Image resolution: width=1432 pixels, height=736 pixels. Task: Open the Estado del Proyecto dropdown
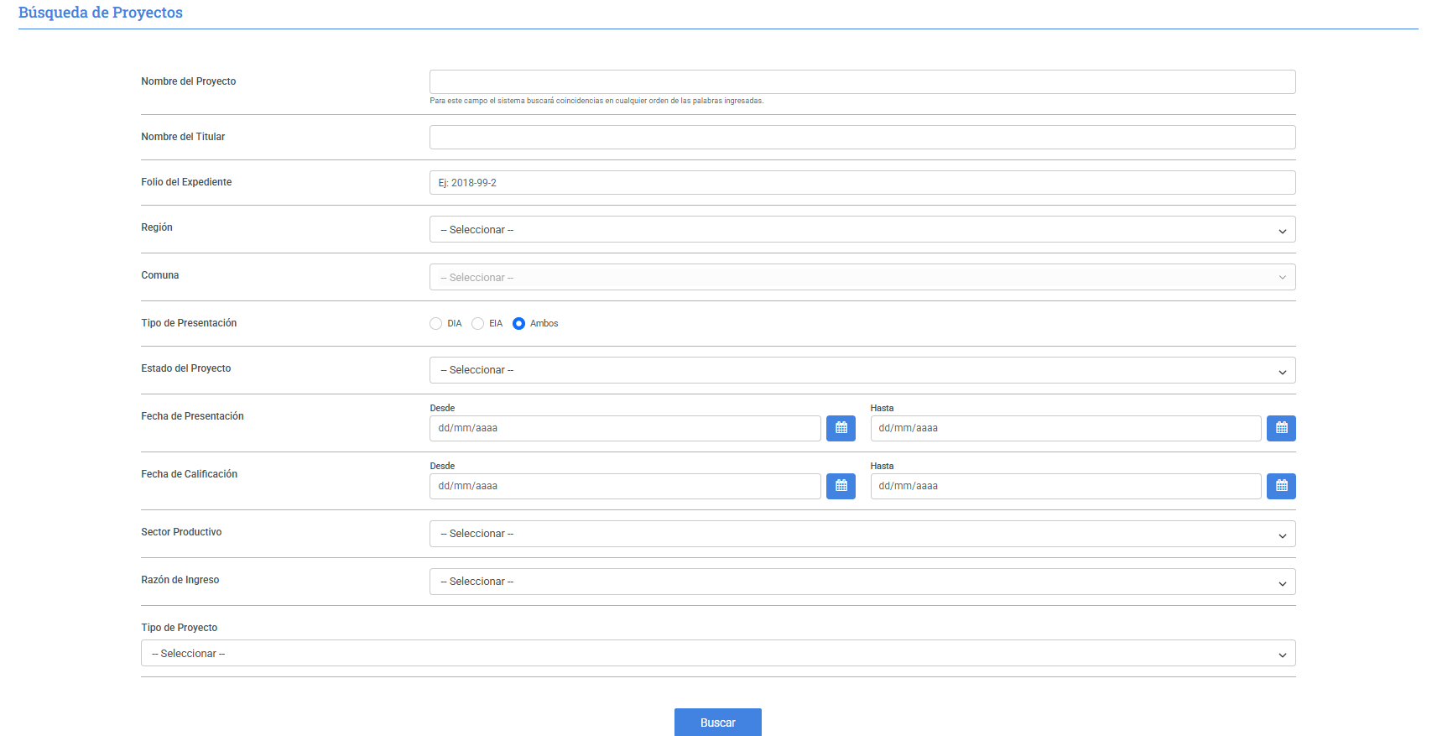(x=862, y=370)
